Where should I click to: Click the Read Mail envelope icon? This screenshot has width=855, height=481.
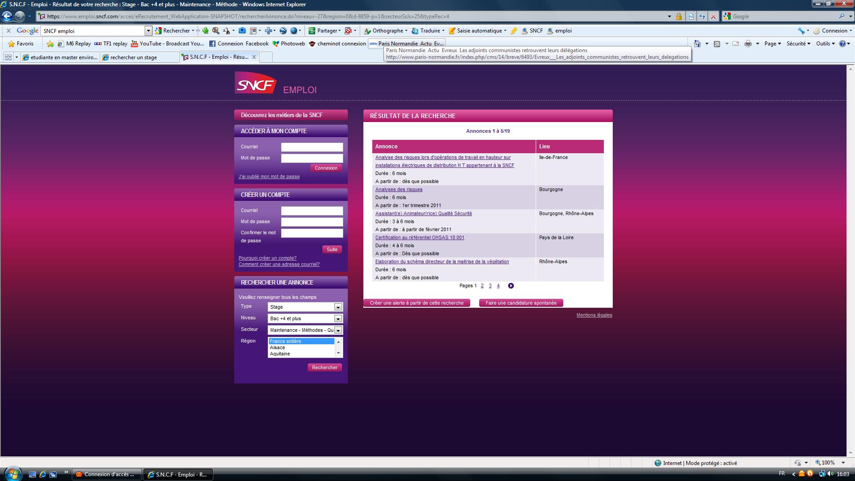click(x=736, y=44)
